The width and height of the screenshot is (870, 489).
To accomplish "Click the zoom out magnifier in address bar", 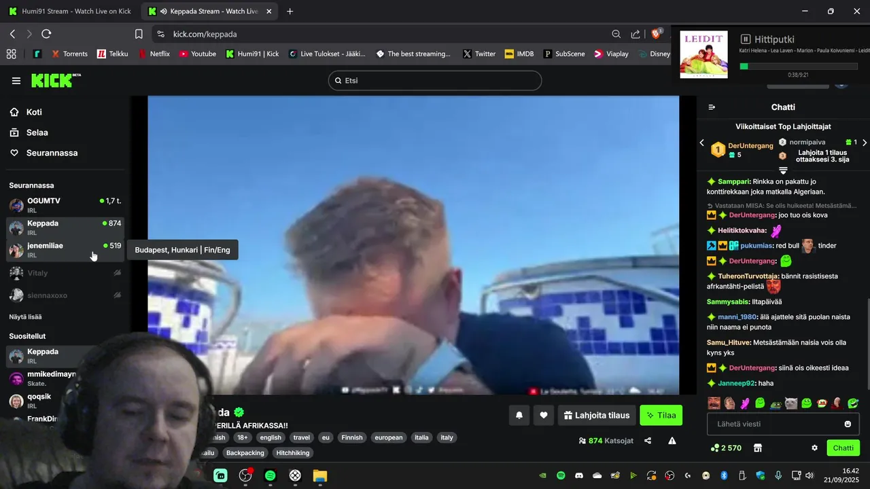I will coord(616,34).
